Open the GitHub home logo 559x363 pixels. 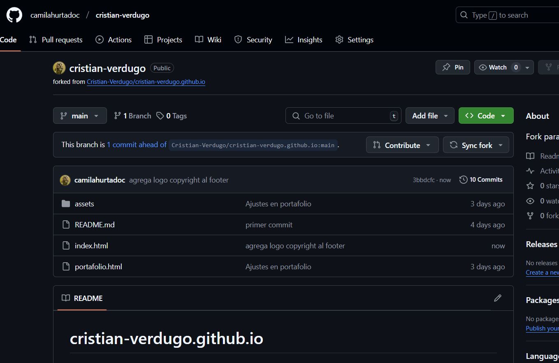(x=14, y=14)
